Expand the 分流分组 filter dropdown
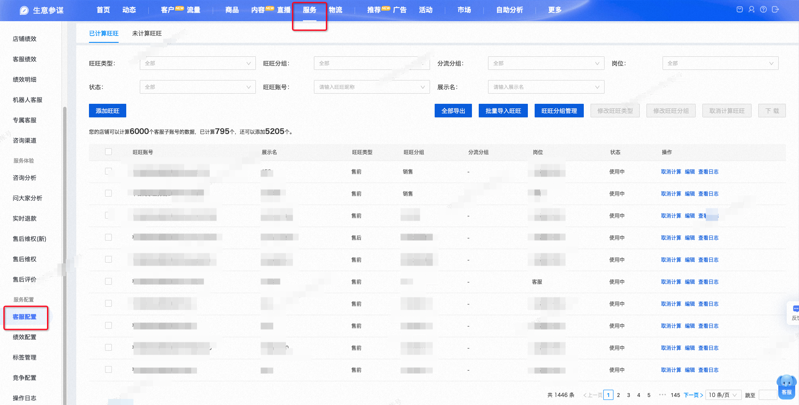Screen dimensions: 799x405 click(546, 63)
